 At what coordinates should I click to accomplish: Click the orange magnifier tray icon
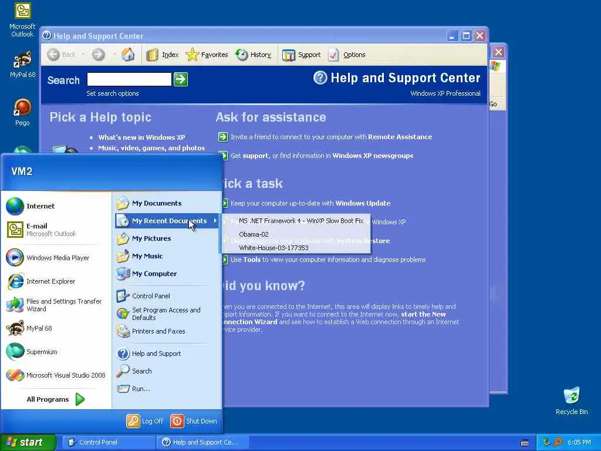pyautogui.click(x=558, y=442)
